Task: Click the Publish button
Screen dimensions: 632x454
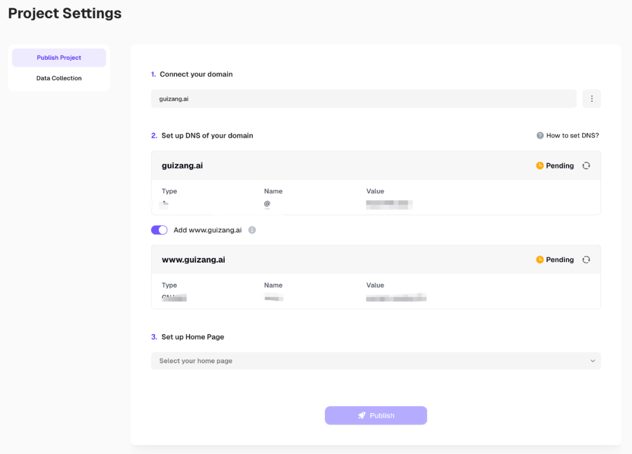Action: pos(376,415)
